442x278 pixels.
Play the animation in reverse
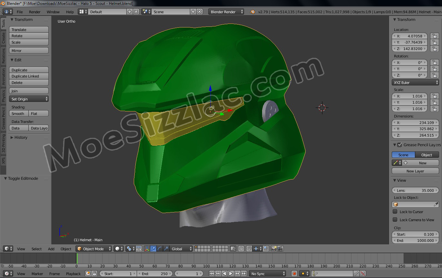(x=224, y=273)
